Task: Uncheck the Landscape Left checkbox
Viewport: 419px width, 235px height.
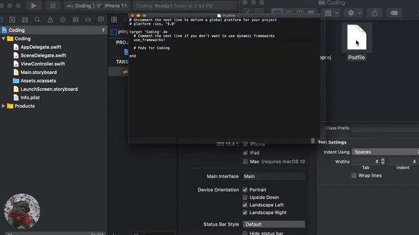Action: pos(245,205)
